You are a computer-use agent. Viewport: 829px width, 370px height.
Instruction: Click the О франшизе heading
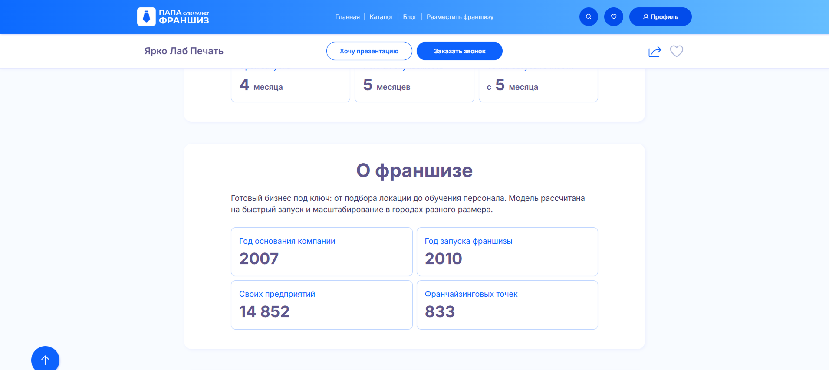pyautogui.click(x=414, y=170)
